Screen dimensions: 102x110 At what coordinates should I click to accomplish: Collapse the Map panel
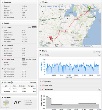[x=40, y=2]
